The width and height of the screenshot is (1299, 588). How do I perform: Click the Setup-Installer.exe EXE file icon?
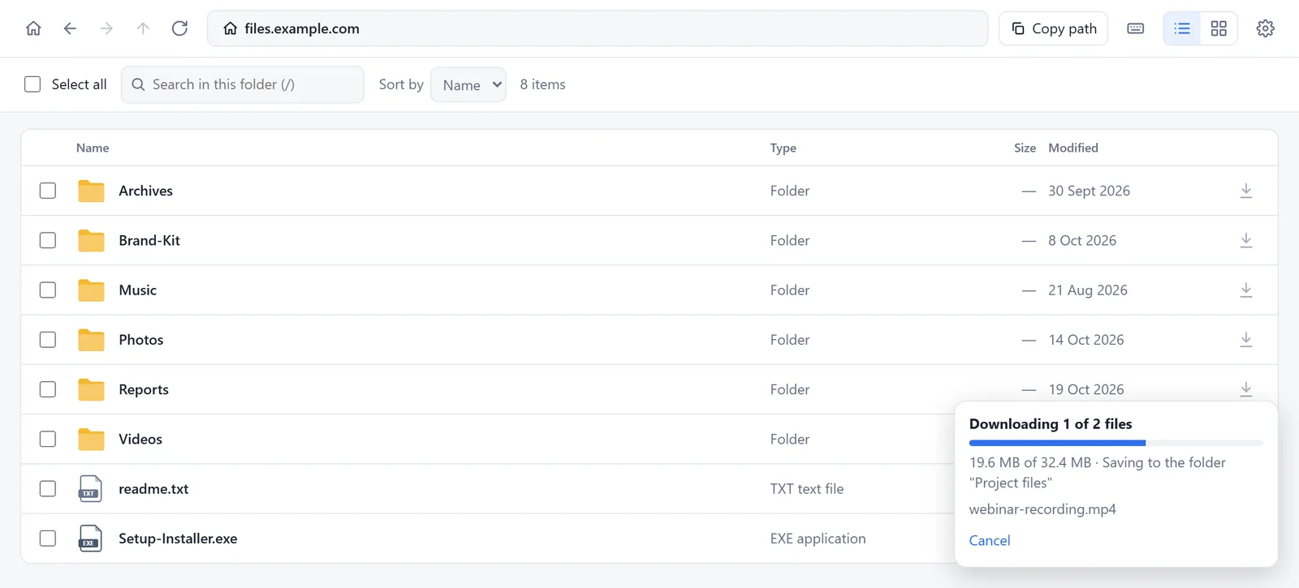pos(90,539)
